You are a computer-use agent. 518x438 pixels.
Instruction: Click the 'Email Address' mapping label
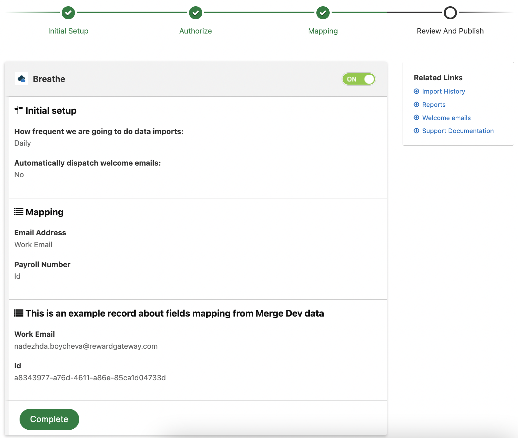(40, 233)
